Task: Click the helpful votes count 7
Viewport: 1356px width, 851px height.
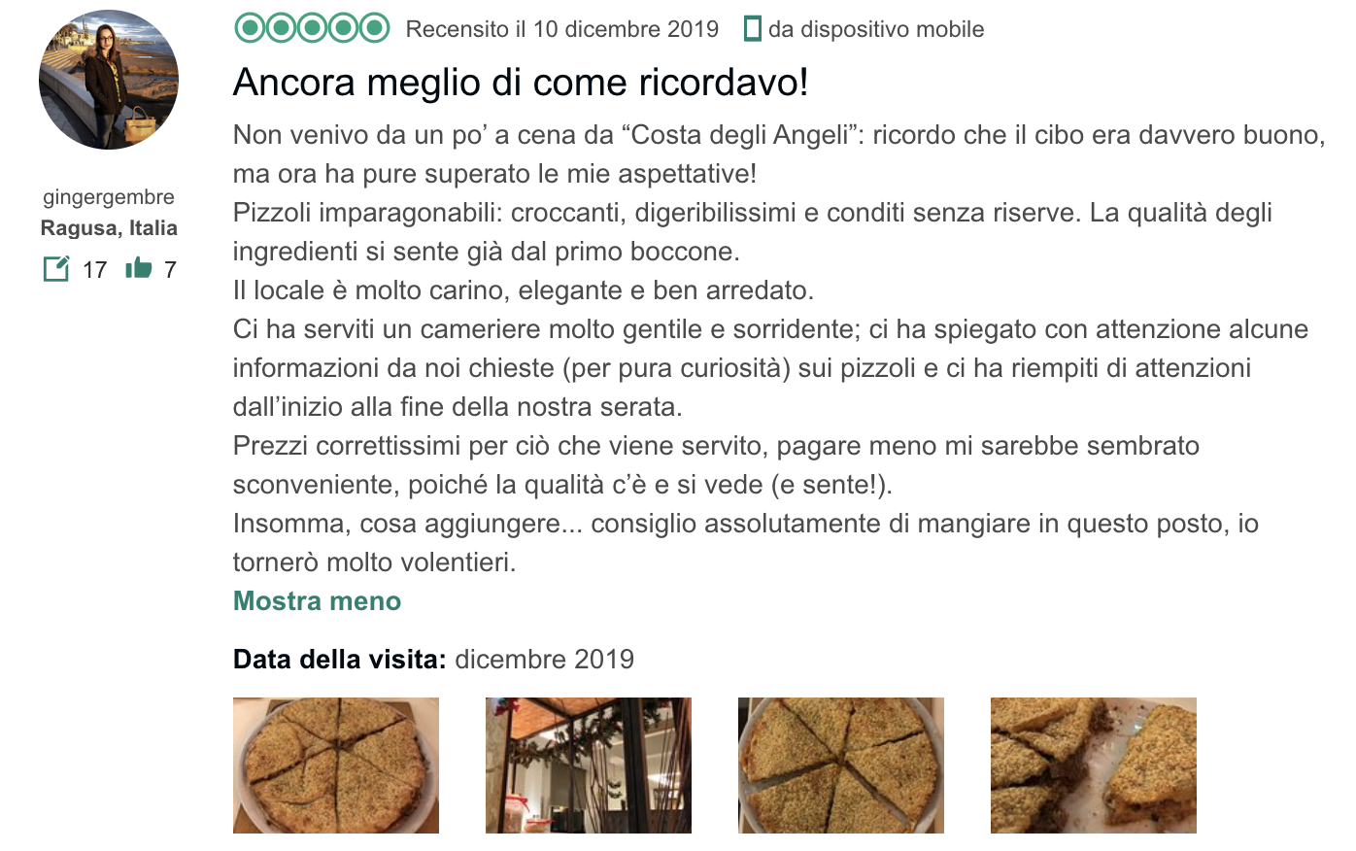Action: pyautogui.click(x=170, y=270)
